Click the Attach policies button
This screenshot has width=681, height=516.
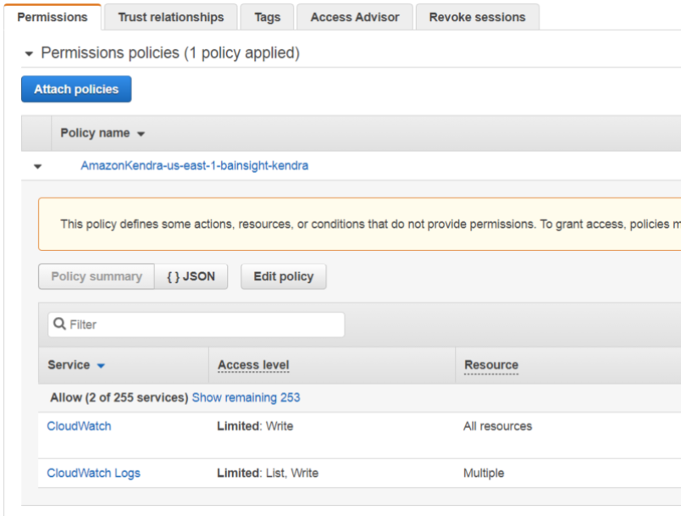[76, 89]
